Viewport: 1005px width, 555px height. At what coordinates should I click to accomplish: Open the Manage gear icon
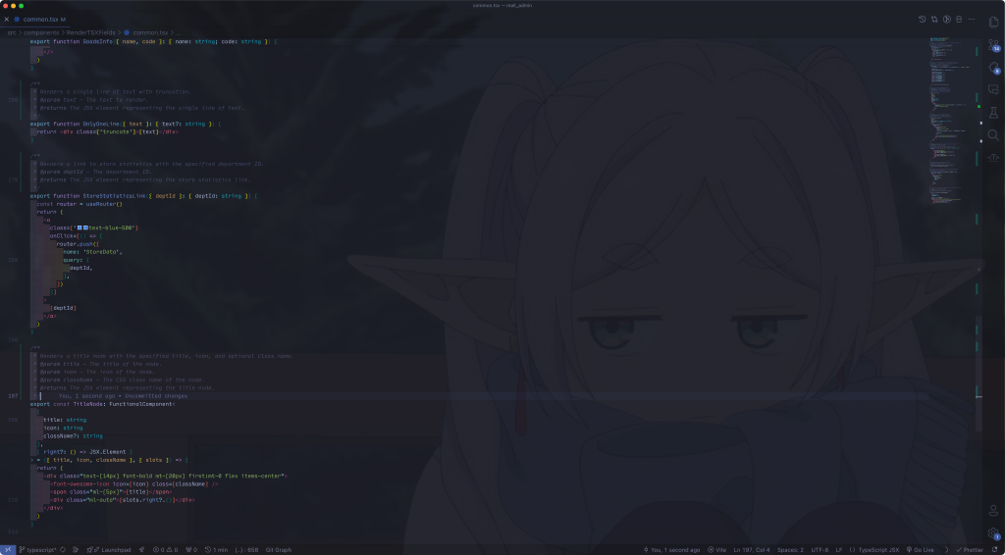993,532
